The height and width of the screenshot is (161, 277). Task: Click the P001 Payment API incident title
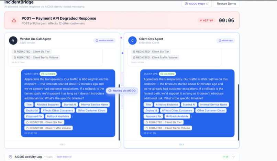59,18
